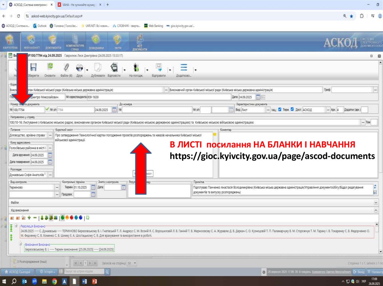The height and width of the screenshot is (286, 383).
Task: Open Мій кабінет section
Action: pos(32,42)
